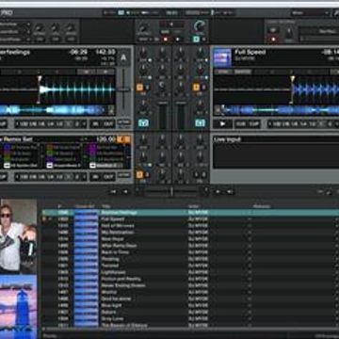The width and height of the screenshot is (339, 339).
Task: Move the channel A volume fader
Action: pyautogui.click(x=163, y=104)
